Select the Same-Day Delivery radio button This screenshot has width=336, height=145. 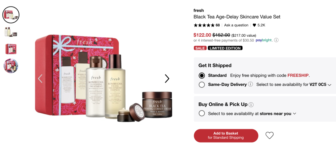click(x=202, y=85)
